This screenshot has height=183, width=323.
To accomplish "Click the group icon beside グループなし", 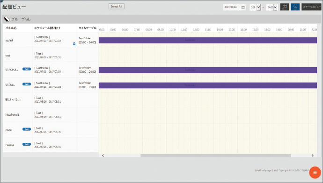I will pos(7,19).
